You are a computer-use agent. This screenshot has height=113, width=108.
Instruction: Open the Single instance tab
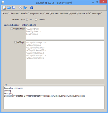coord(37,14)
